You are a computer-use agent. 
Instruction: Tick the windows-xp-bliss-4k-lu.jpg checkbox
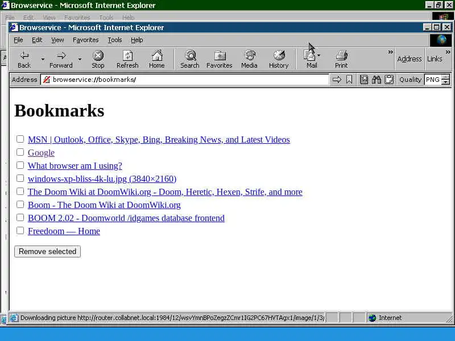click(x=20, y=178)
